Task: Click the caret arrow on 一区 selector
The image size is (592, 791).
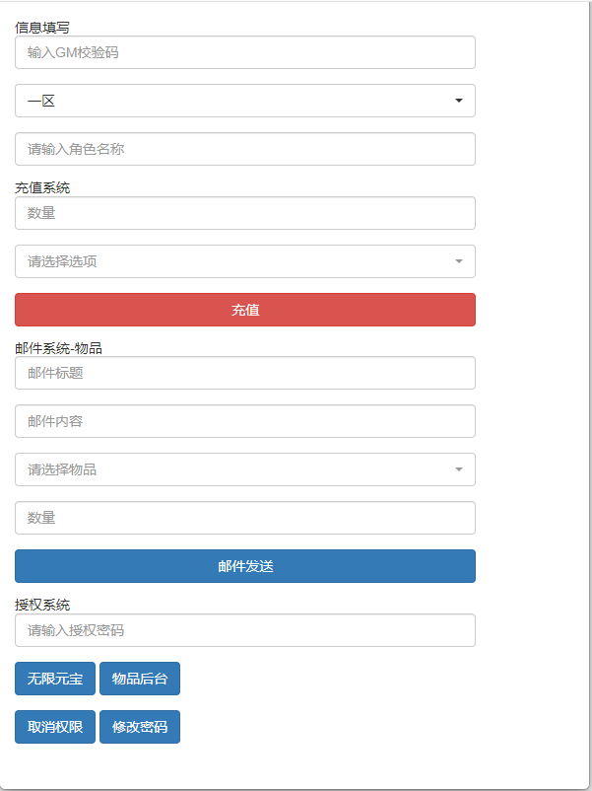Action: pyautogui.click(x=459, y=101)
